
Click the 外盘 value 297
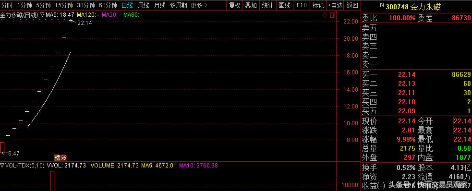tap(410, 157)
